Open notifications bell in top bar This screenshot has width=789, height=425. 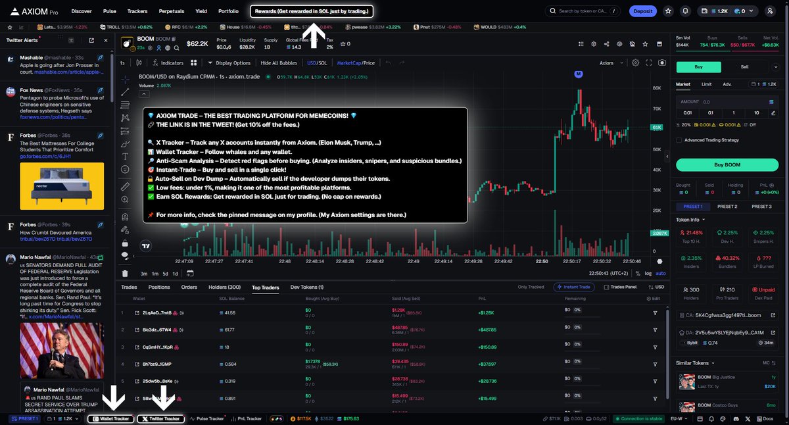[x=686, y=11]
